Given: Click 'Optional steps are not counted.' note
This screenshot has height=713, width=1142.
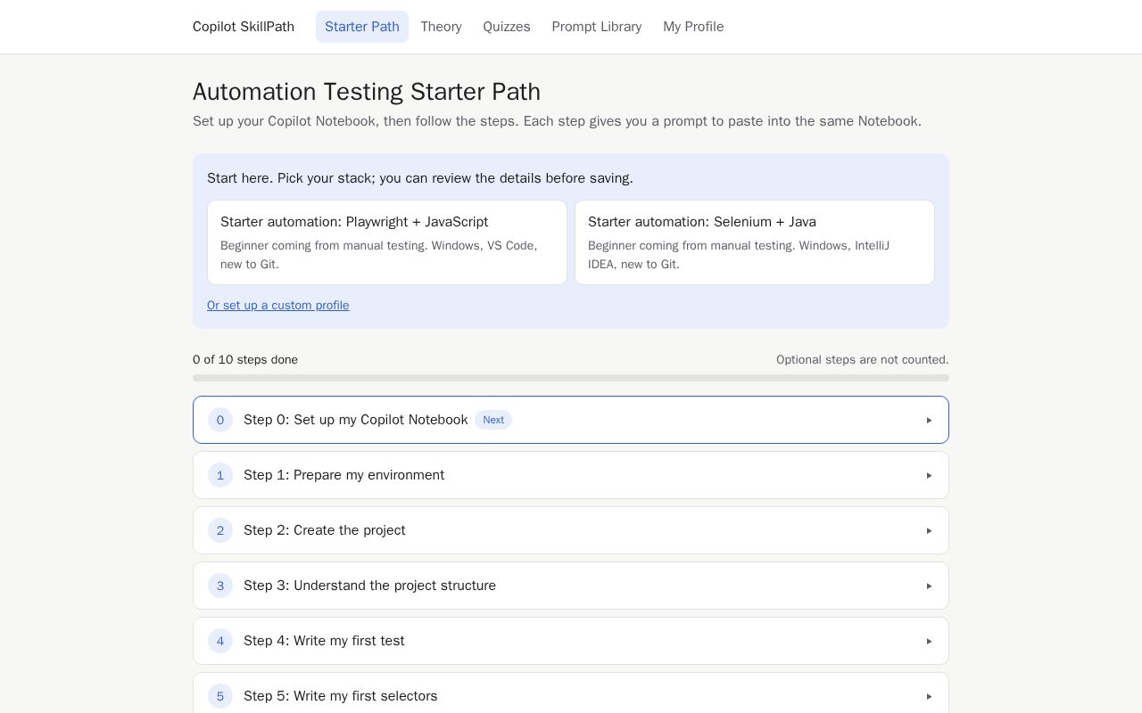Looking at the screenshot, I should coord(863,360).
